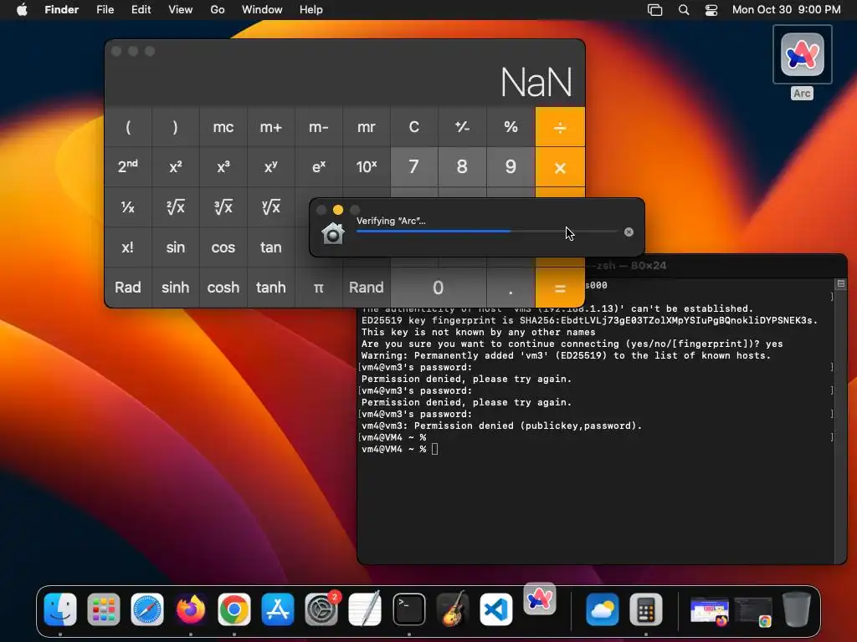
Task: Click the factorial x! key in Calculator
Action: (128, 247)
